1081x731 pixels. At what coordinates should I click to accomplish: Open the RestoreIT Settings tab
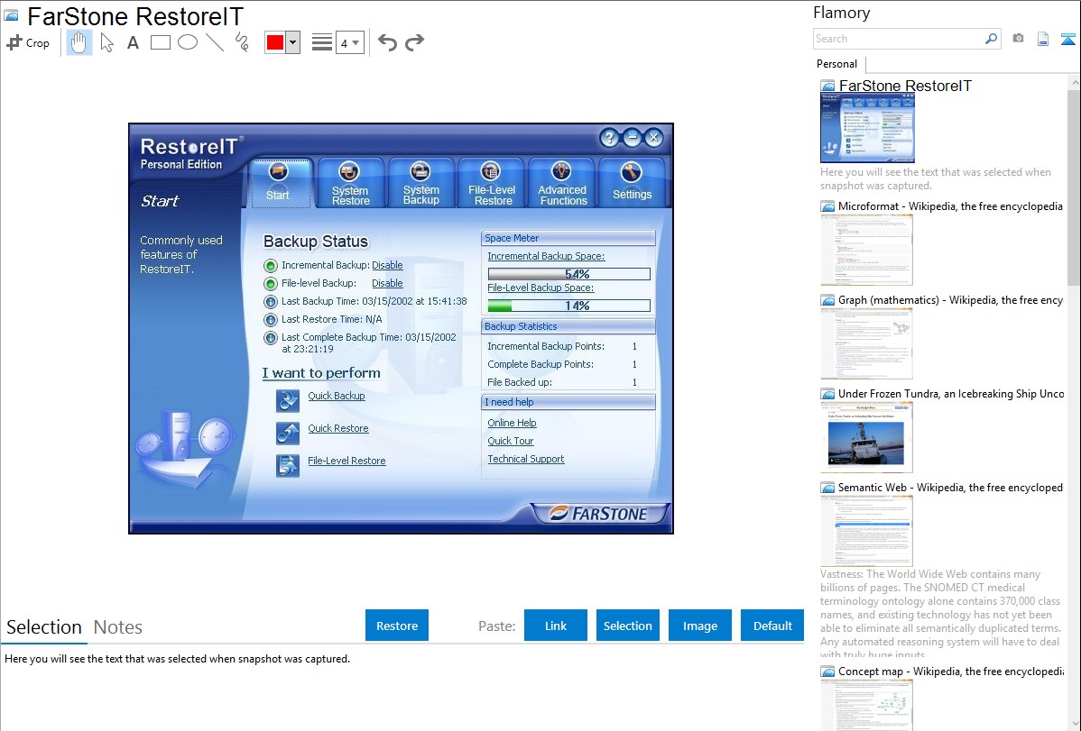pos(632,183)
